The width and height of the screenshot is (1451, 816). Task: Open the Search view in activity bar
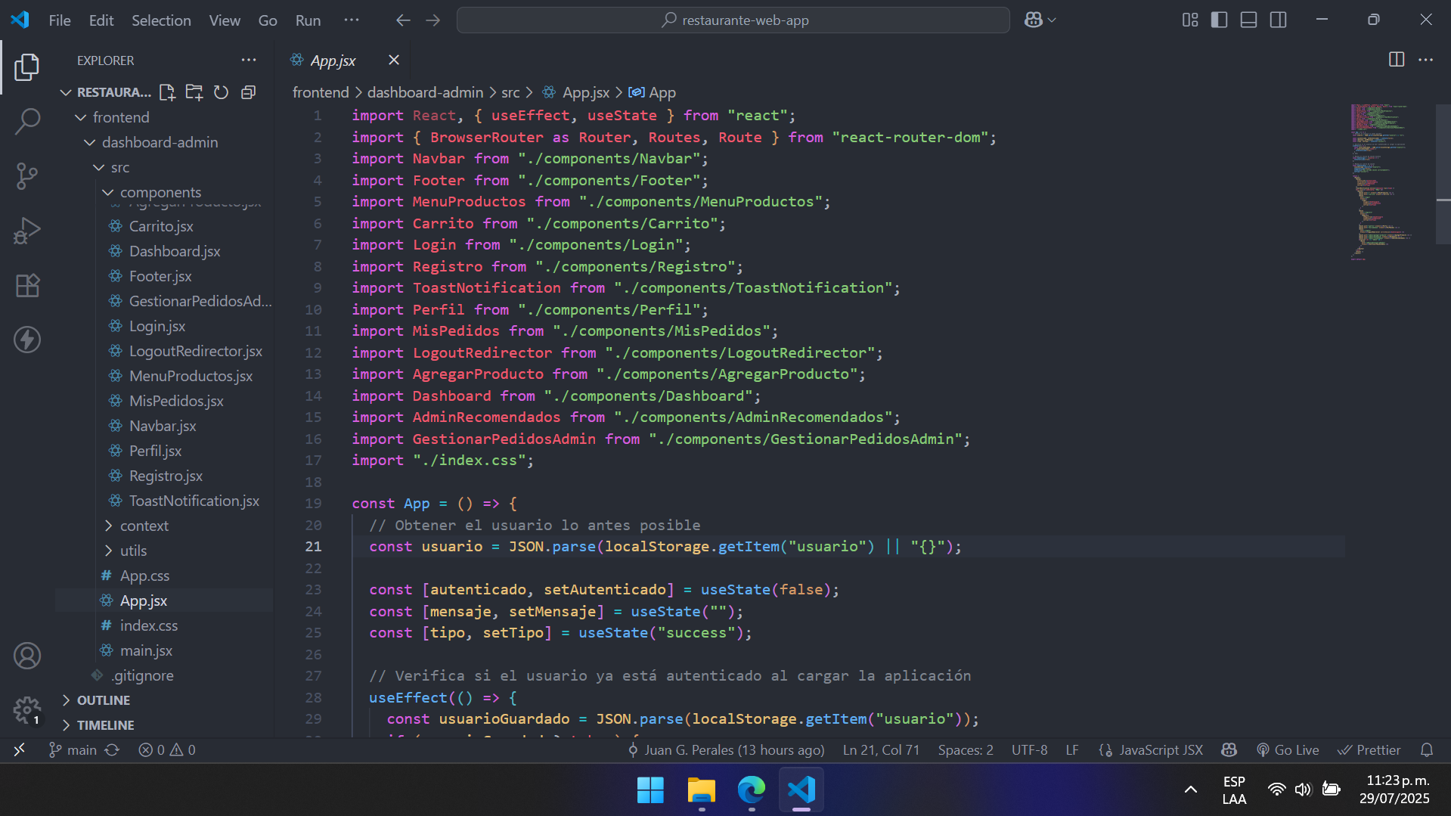pos(27,121)
